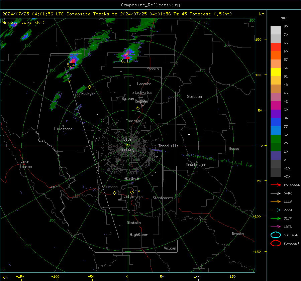Select the red forecast ellipse legend icon

tap(276, 243)
